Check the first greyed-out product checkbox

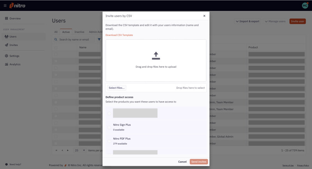(x=109, y=113)
